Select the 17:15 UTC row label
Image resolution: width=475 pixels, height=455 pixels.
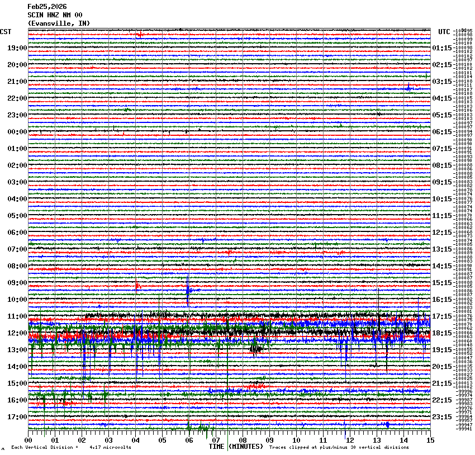point(442,316)
